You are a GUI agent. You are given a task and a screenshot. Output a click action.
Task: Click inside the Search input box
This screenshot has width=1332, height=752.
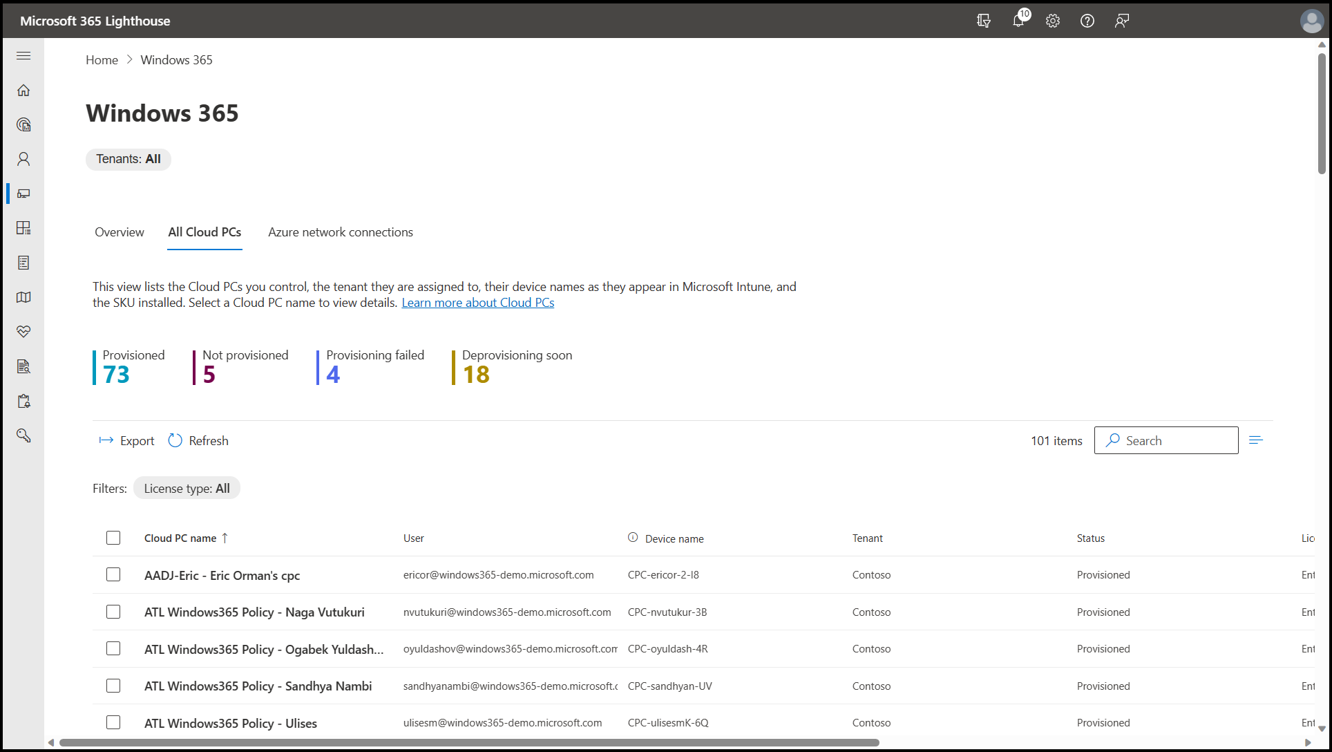[x=1166, y=440]
